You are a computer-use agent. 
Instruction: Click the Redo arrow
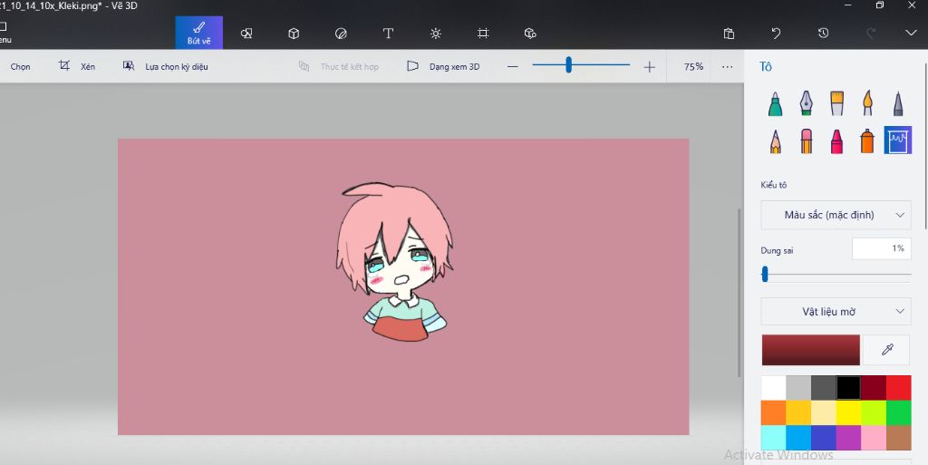871,34
